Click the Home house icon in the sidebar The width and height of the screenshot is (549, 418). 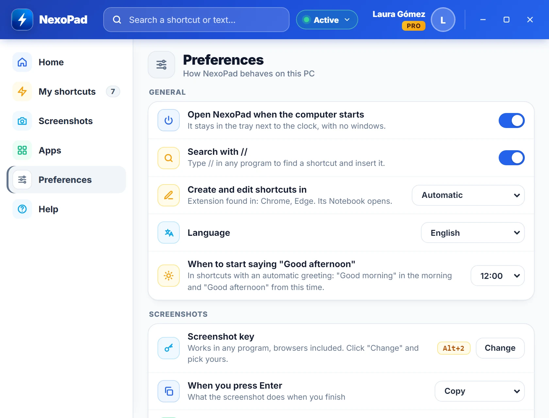[x=22, y=62]
